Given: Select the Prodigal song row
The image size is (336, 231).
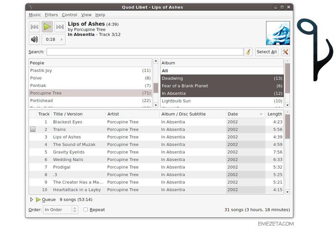Looking at the screenshot, I should coord(156,167).
